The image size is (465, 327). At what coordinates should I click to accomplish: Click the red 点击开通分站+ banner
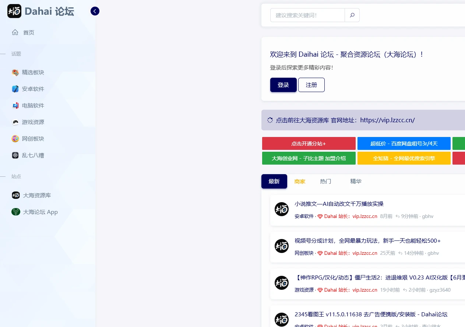[x=309, y=143]
